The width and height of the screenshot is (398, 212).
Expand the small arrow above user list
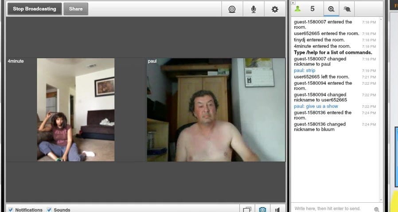point(293,3)
